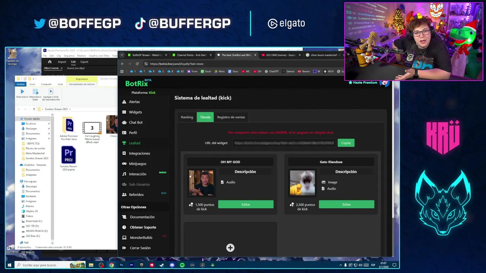Image resolution: width=486 pixels, height=273 pixels.
Task: Go up one folder in Explorer
Action: point(34,109)
